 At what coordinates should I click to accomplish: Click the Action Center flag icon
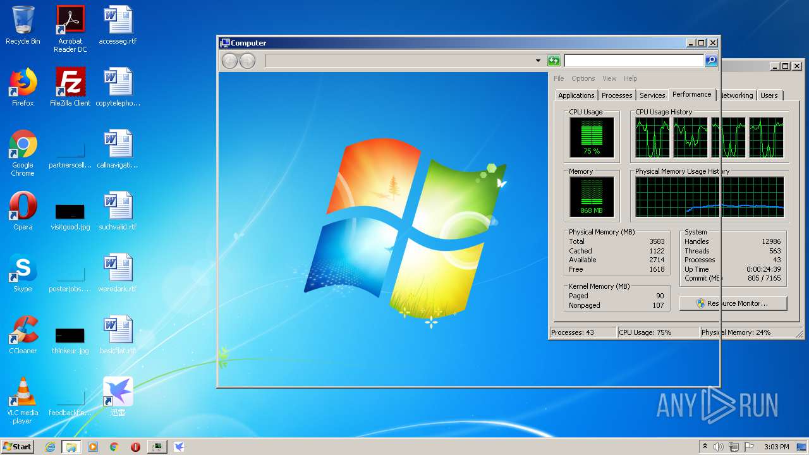(x=749, y=447)
